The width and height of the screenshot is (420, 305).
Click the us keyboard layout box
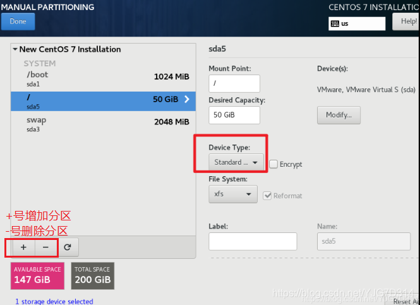pyautogui.click(x=357, y=23)
